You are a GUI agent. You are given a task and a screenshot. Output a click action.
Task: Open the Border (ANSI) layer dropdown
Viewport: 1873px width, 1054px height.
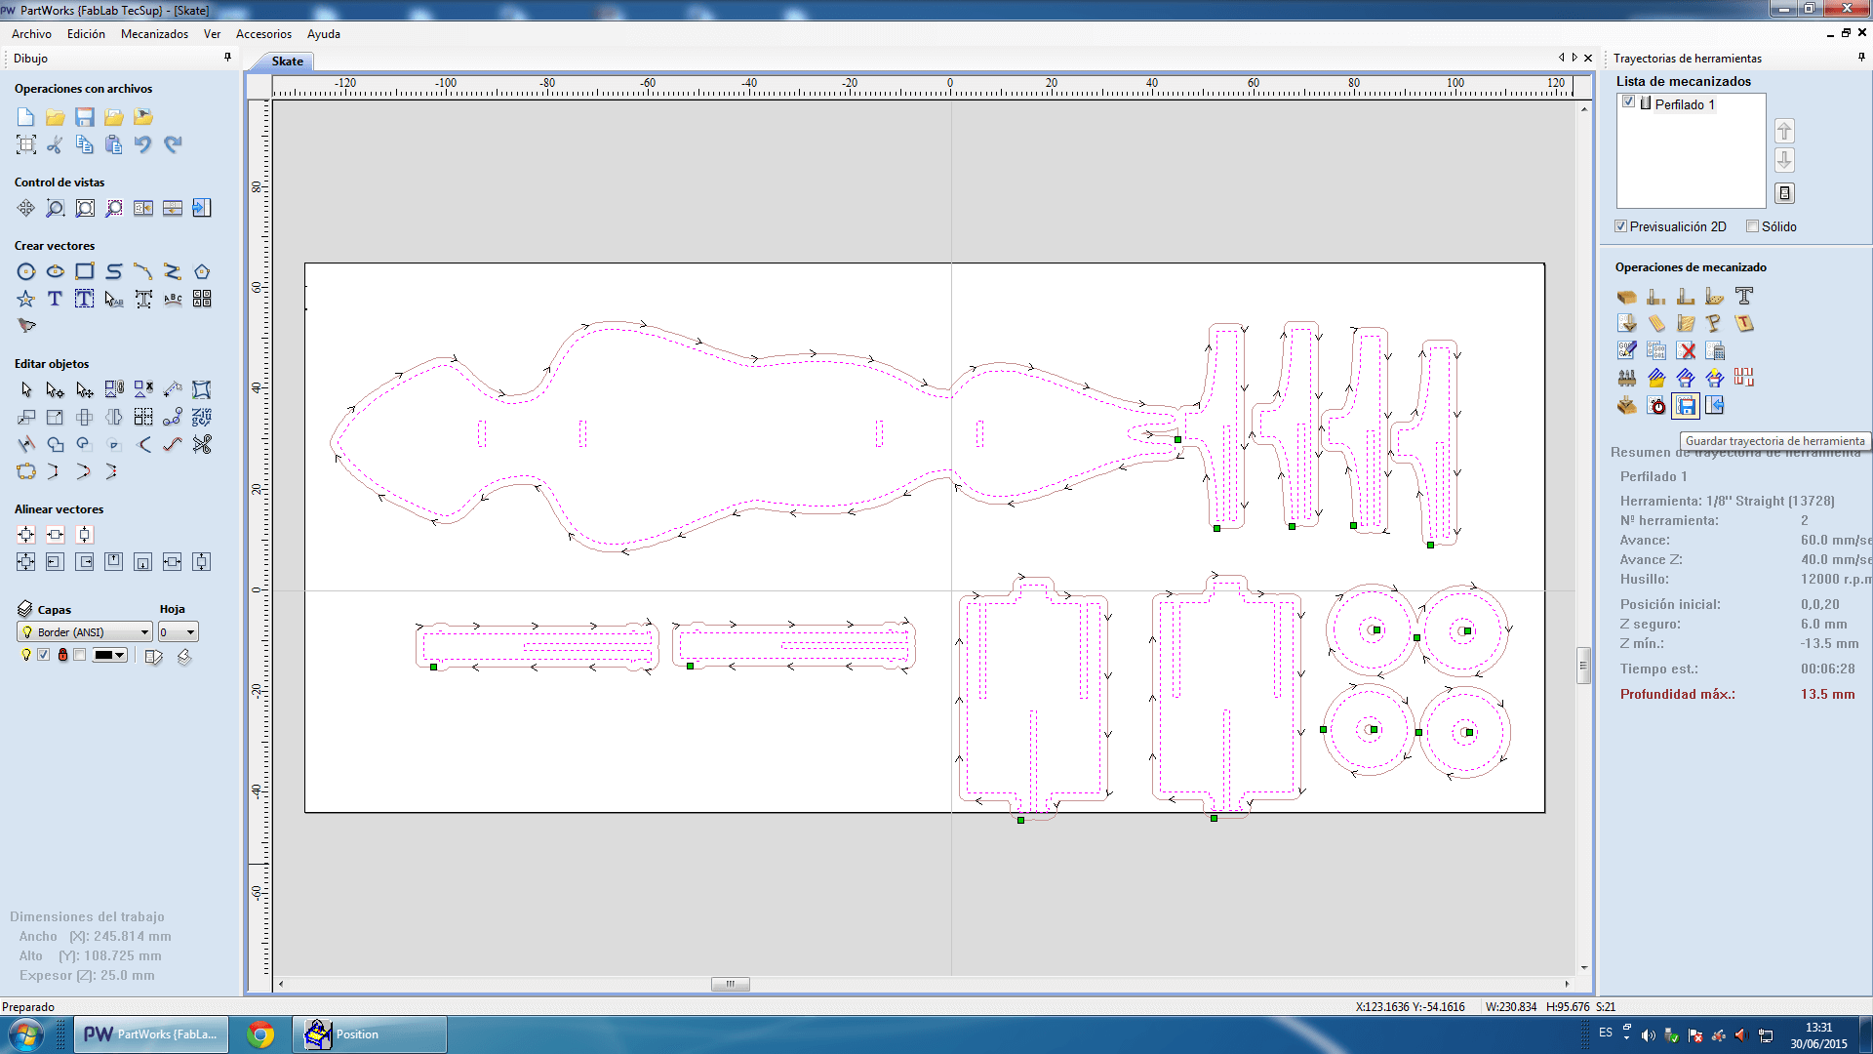tap(85, 631)
